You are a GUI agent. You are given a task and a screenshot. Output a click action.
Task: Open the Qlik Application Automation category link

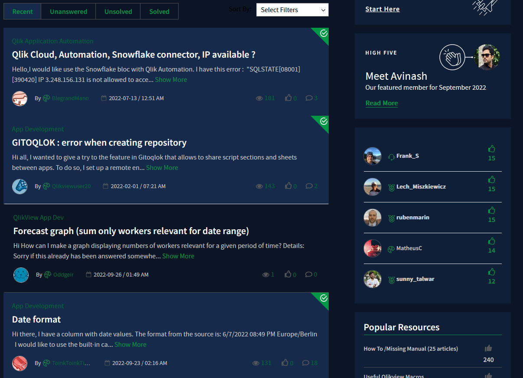[x=52, y=41]
